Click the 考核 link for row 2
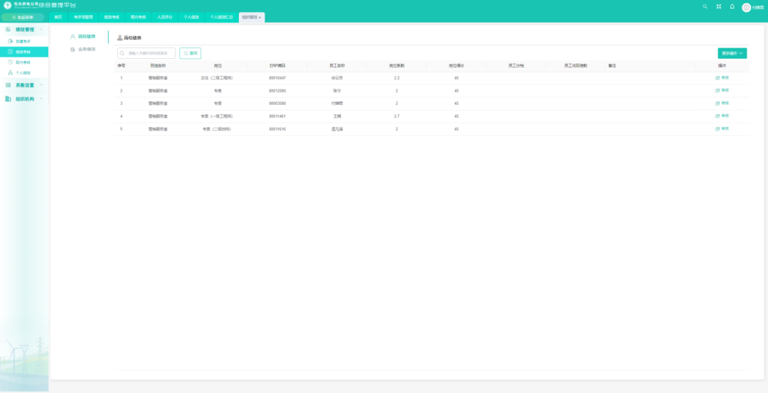Screen dimensions: 768x393 [x=724, y=90]
